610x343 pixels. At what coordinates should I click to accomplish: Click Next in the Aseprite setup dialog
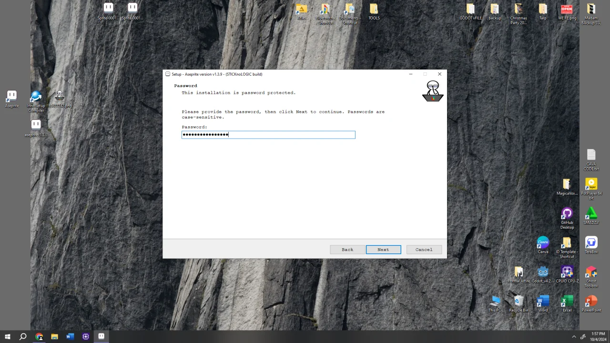tap(383, 250)
